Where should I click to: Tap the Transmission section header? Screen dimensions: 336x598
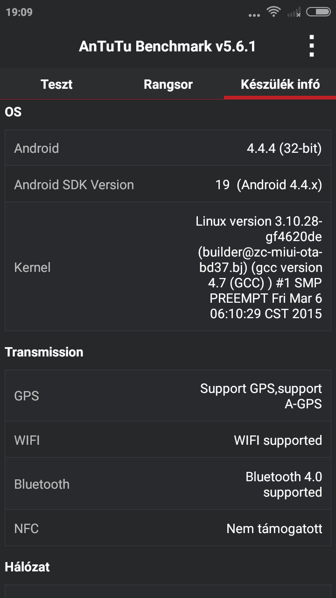[x=44, y=352]
